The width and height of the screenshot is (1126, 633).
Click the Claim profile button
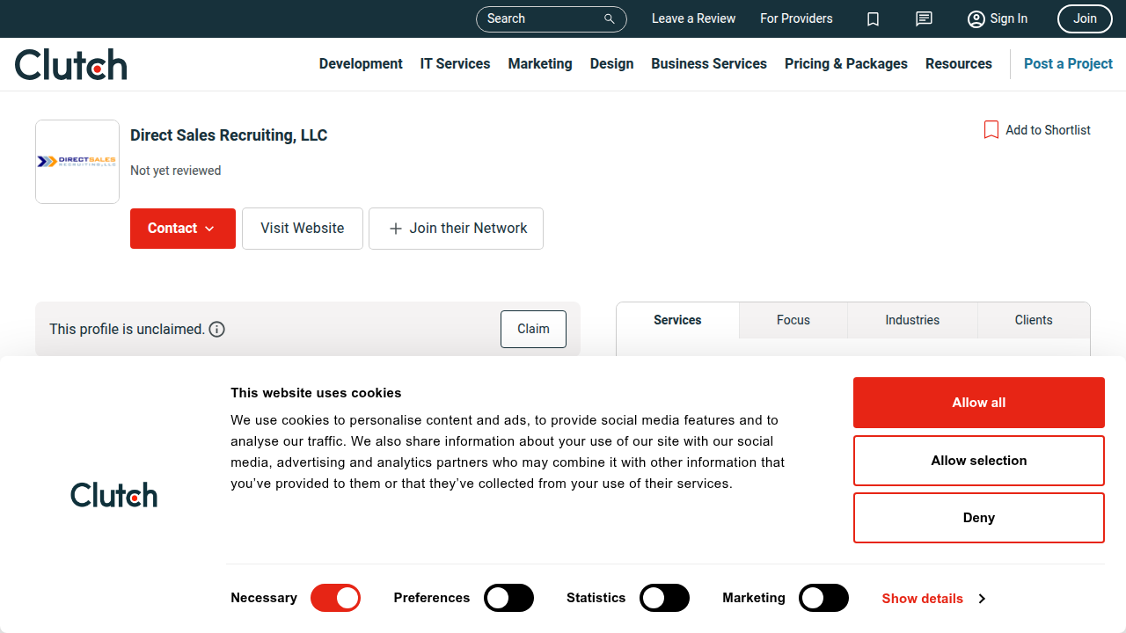(533, 329)
